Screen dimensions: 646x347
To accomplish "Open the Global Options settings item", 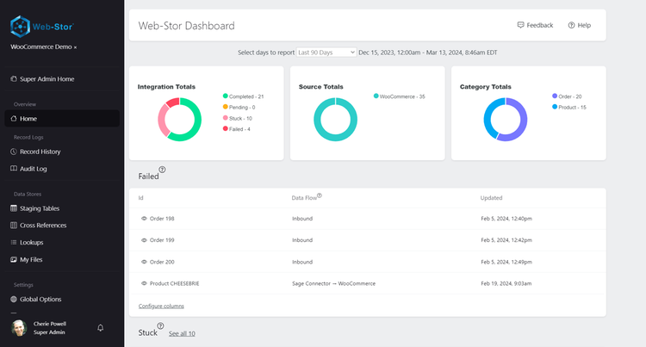I will [x=40, y=299].
